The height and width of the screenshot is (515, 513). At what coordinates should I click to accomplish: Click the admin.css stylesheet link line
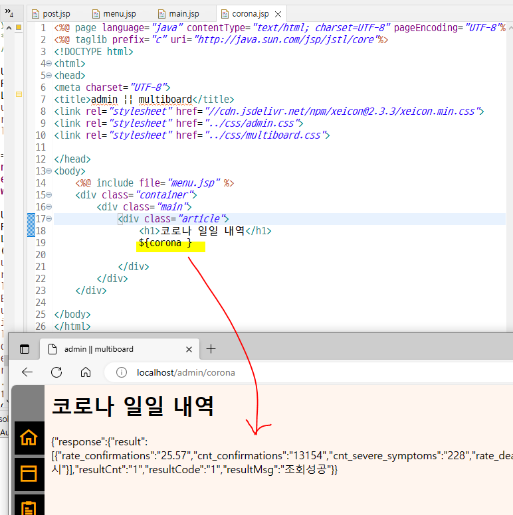[x=179, y=123]
